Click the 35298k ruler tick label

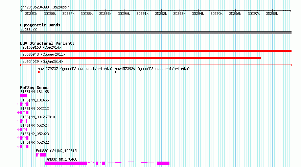[272, 14]
